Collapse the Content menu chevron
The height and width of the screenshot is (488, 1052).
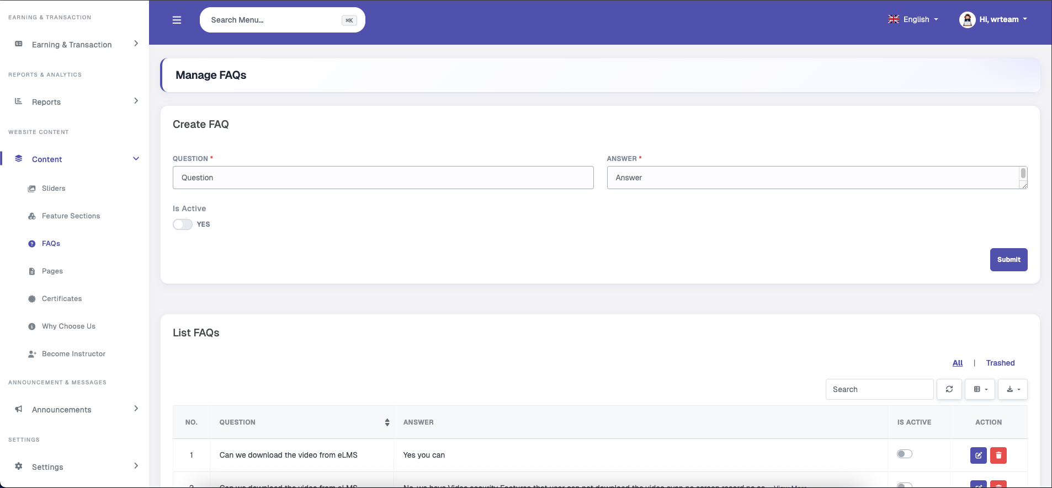(136, 159)
